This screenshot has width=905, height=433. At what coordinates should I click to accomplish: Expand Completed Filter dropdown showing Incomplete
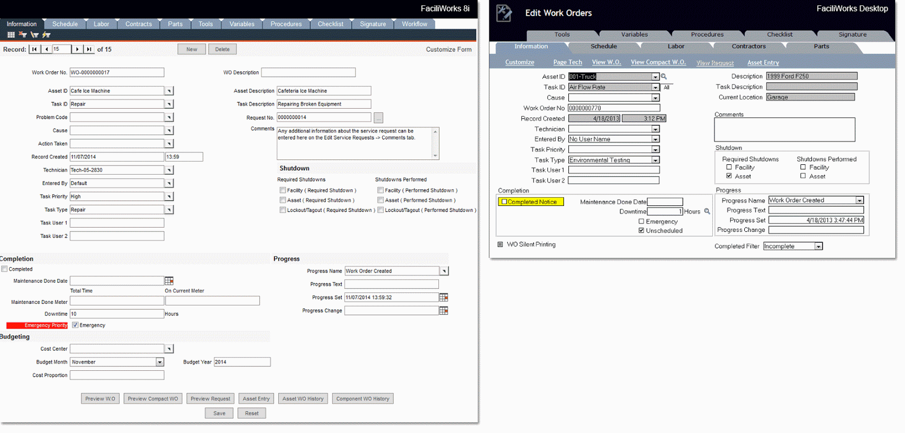pyautogui.click(x=818, y=246)
